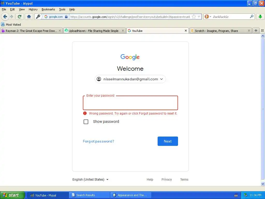The image size is (265, 199).
Task: Open the File menu
Action: pos(4,9)
